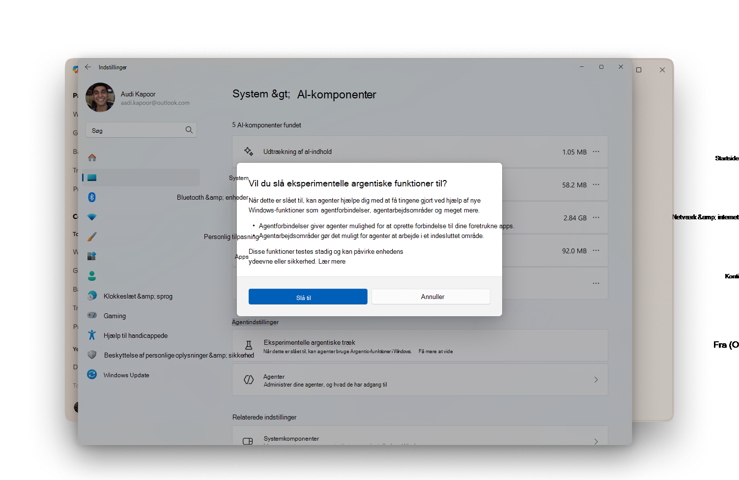The width and height of the screenshot is (739, 480).
Task: Open the network Wi-Fi icon in sidebar
Action: (92, 217)
